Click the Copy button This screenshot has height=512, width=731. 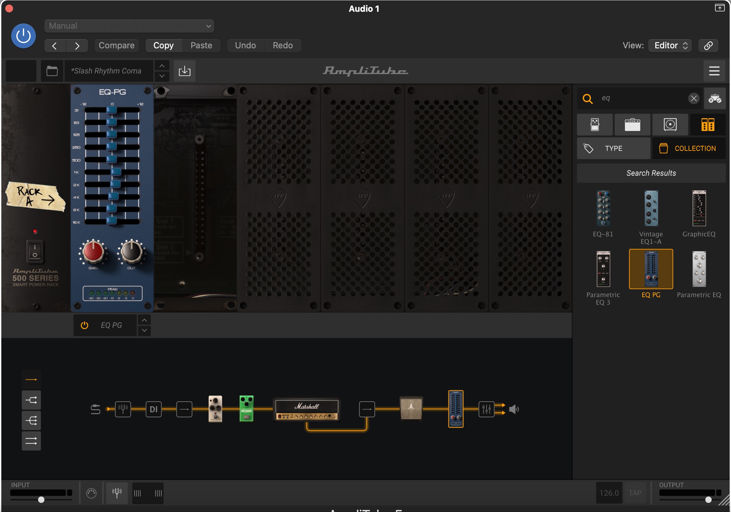click(163, 45)
